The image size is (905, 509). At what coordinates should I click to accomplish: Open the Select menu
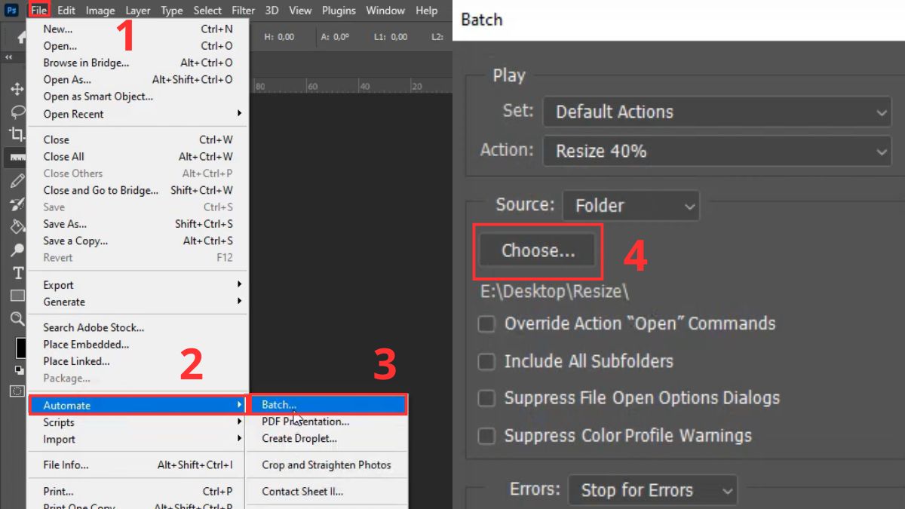click(x=207, y=11)
